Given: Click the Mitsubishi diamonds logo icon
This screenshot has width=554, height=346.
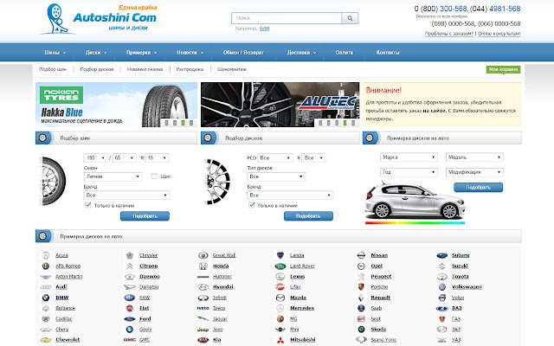Looking at the screenshot, I should coord(280,340).
